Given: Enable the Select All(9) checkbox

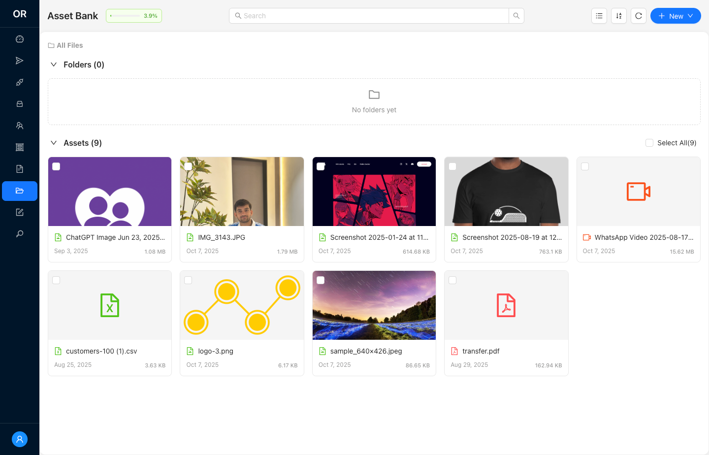Looking at the screenshot, I should click(649, 142).
